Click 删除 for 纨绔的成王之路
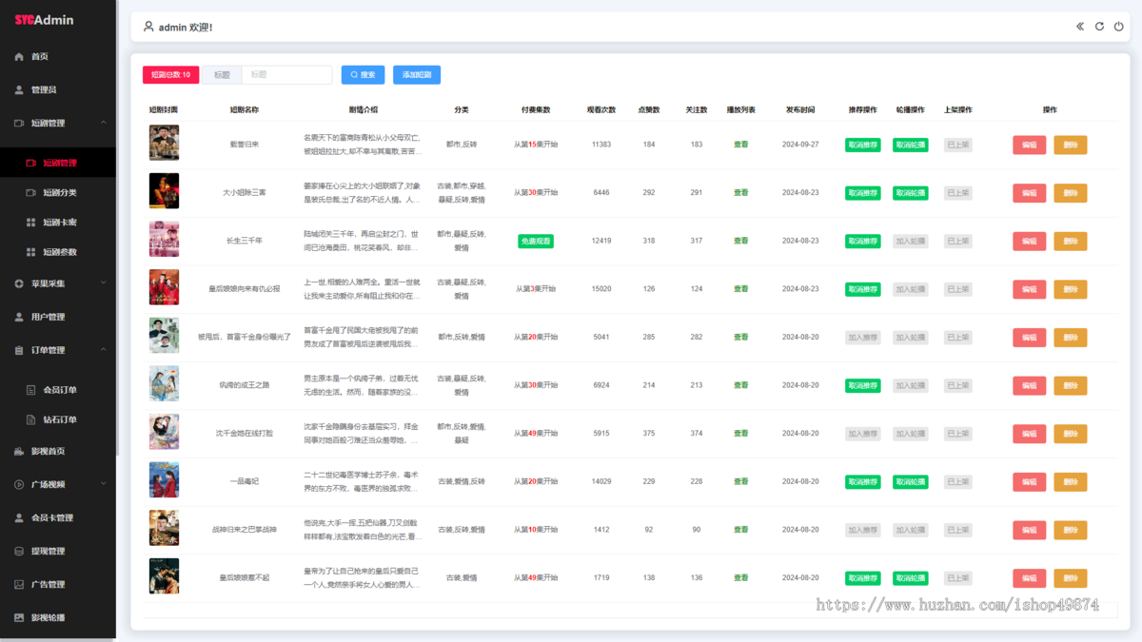The width and height of the screenshot is (1142, 642). (1071, 385)
